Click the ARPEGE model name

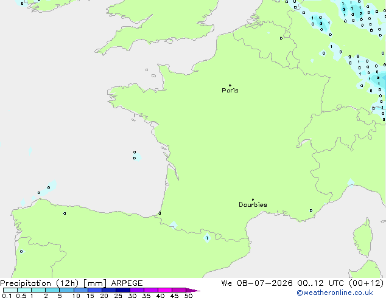(x=127, y=283)
